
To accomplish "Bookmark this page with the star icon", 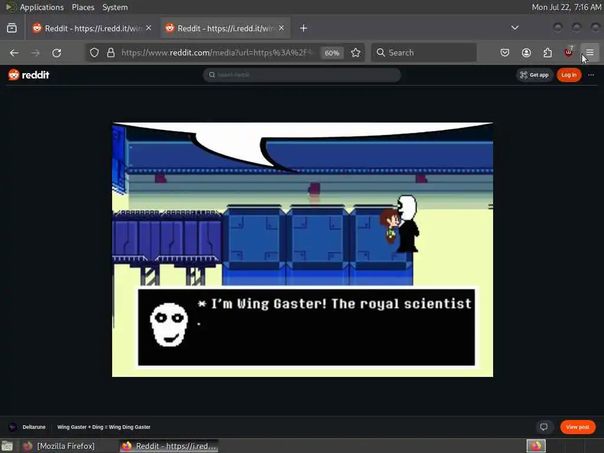I will (356, 52).
